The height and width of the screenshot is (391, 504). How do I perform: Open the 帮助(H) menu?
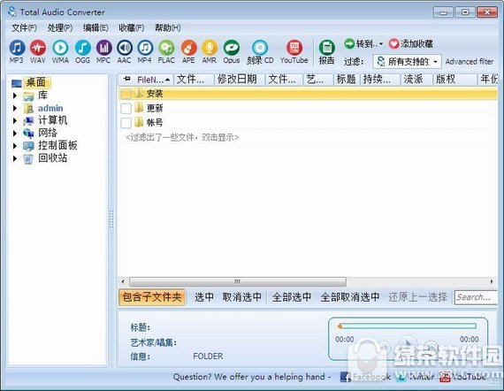click(167, 28)
